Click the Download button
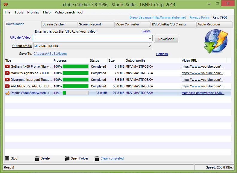Viewport: 237px width, 173px height. pos(166,39)
